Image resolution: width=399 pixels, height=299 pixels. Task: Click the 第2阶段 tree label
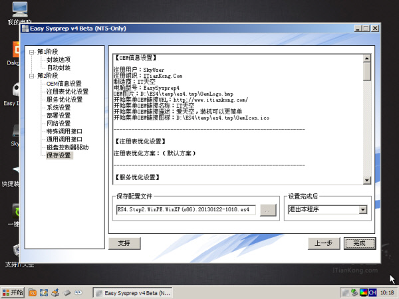tap(48, 76)
